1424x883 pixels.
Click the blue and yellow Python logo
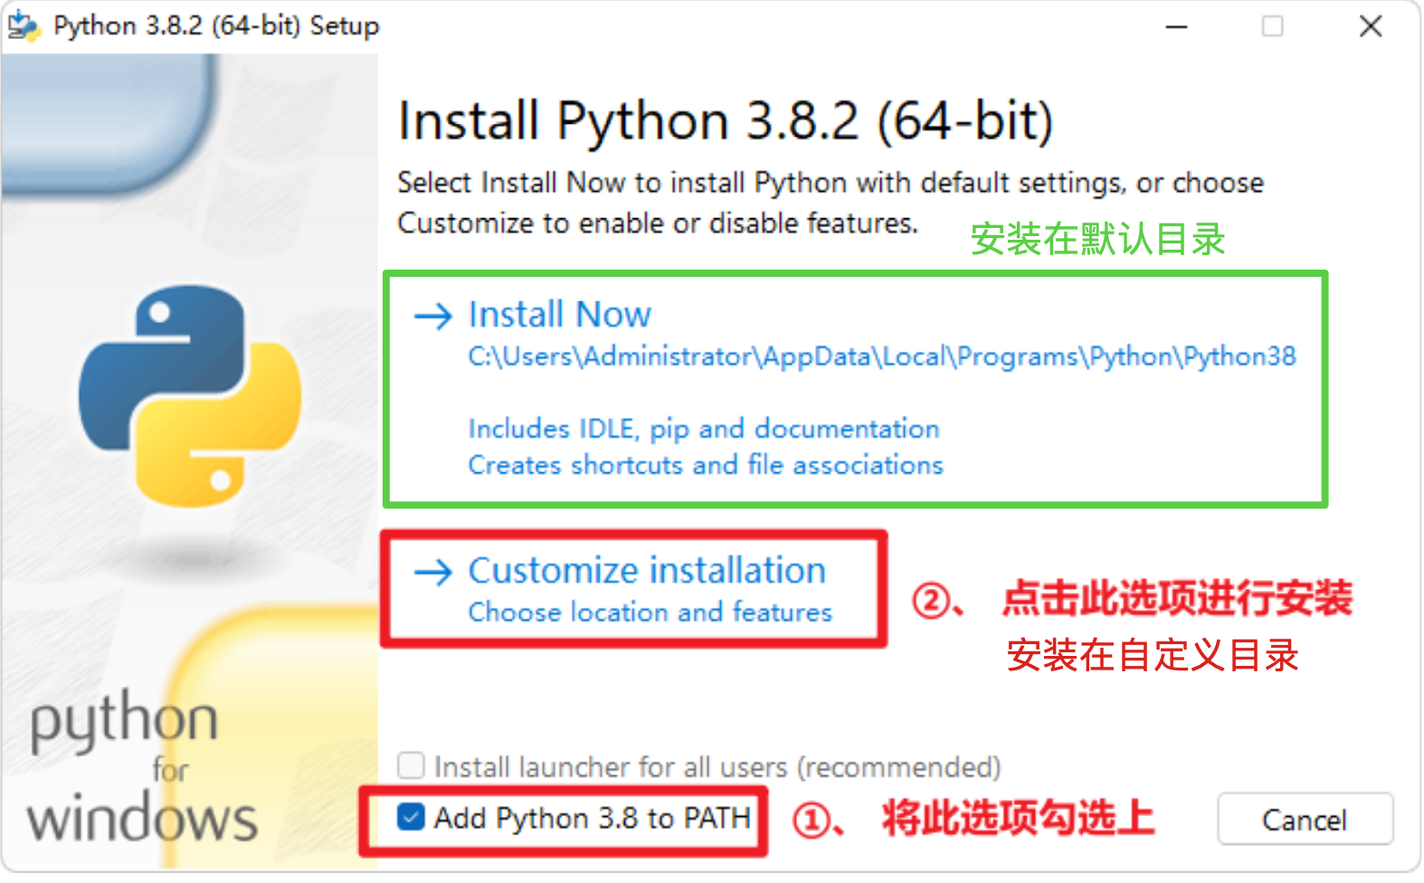click(190, 395)
